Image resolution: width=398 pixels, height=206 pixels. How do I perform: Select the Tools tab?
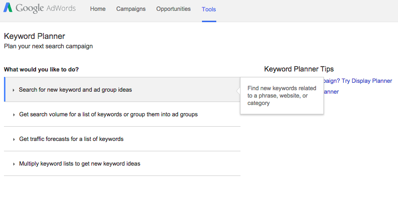[x=209, y=9]
